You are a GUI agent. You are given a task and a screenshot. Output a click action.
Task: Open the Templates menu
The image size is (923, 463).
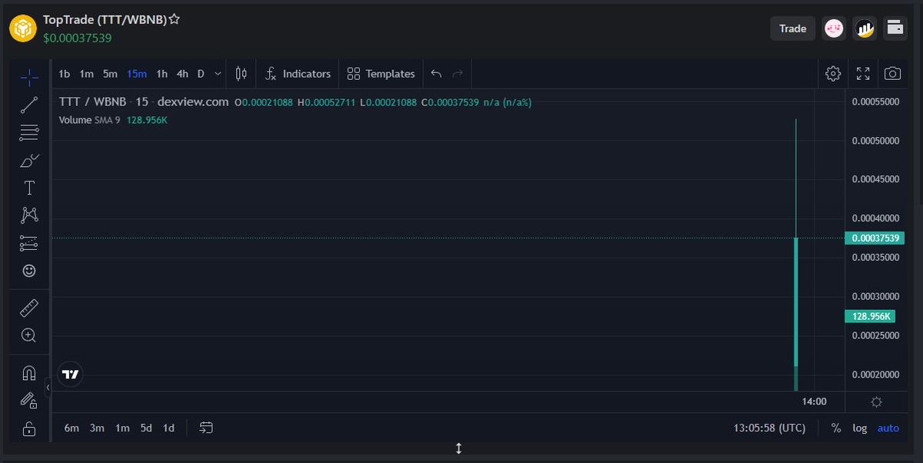tap(380, 73)
